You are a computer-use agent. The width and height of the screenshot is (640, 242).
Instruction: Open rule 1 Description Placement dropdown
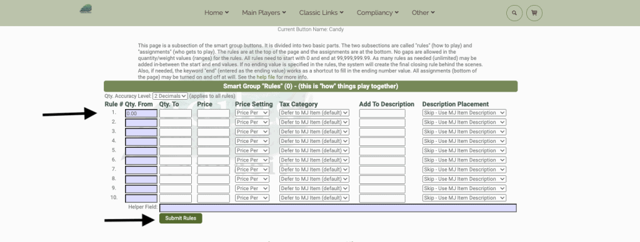coord(464,113)
